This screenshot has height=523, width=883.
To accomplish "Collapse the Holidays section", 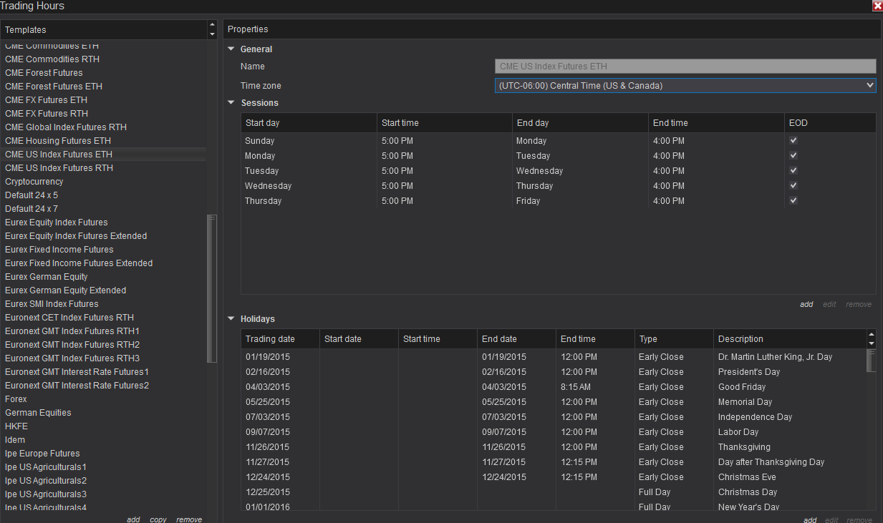I will pyautogui.click(x=231, y=319).
